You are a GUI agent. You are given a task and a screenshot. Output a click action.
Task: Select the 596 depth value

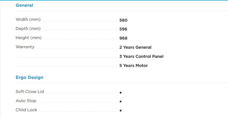coord(123,29)
